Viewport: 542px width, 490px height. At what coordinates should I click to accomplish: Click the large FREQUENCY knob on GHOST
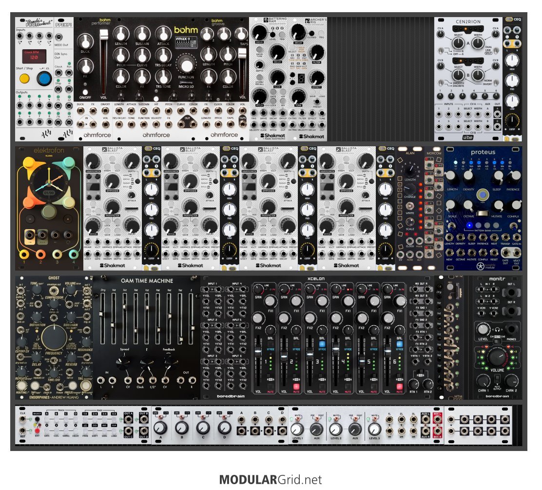pos(54,337)
